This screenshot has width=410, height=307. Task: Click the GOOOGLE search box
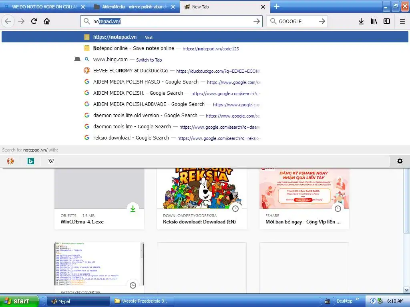(297, 21)
